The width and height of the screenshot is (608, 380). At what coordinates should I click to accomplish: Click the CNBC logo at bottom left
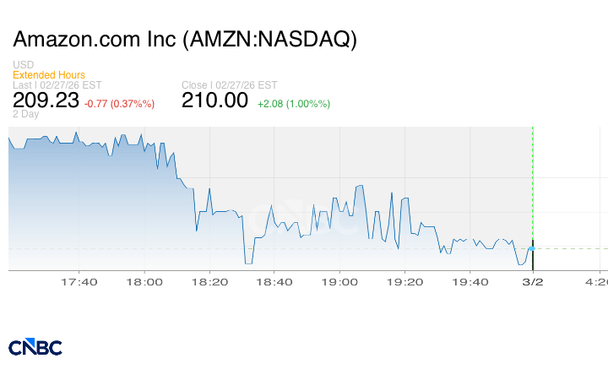[35, 347]
